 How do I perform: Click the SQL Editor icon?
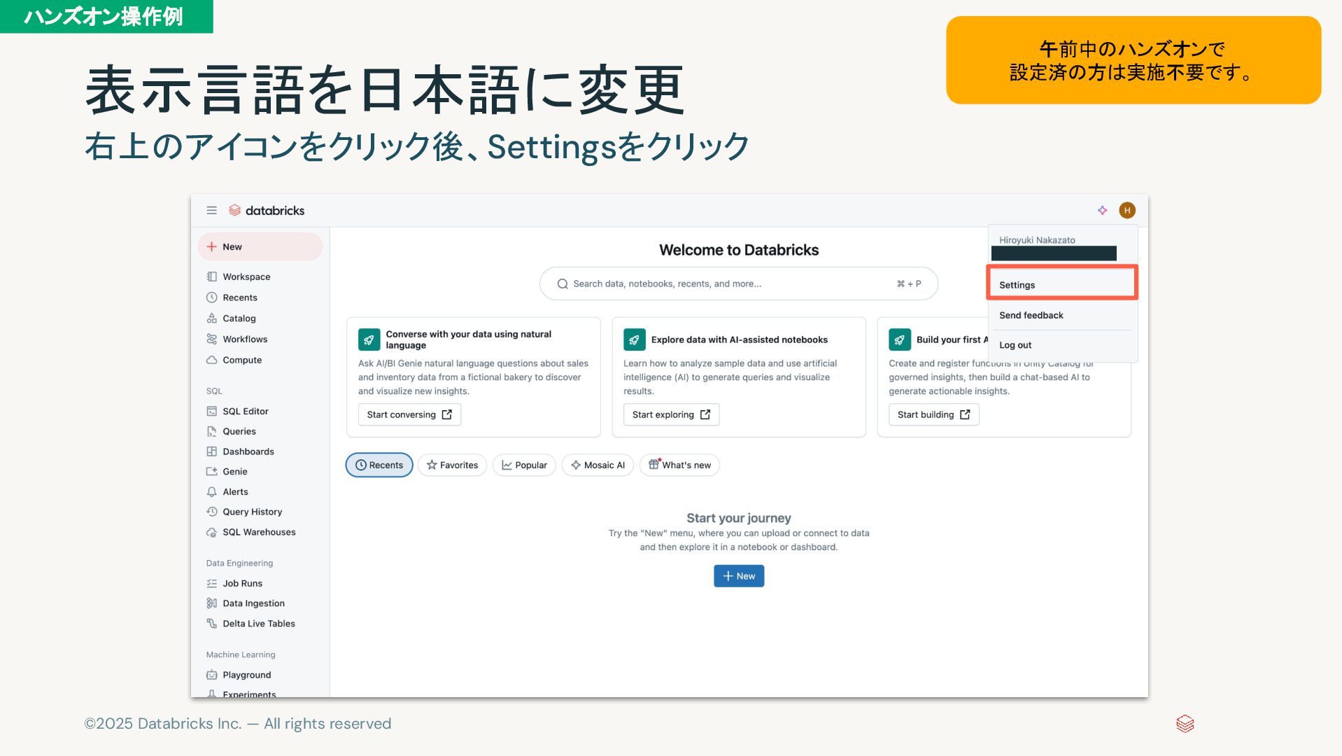tap(211, 412)
